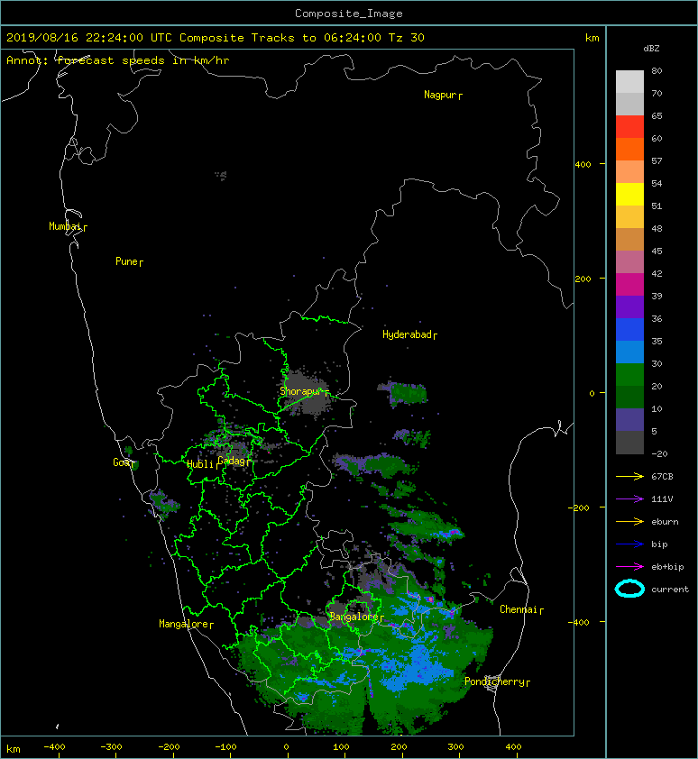Click the dBZ scale heading
Screen dimensions: 698x759
coord(651,49)
